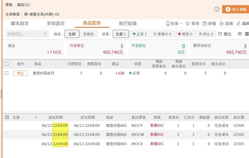Viewport: 249px width, 158px height.
Task: Toggle the checkbox in the orders panel header
Action: point(6,118)
